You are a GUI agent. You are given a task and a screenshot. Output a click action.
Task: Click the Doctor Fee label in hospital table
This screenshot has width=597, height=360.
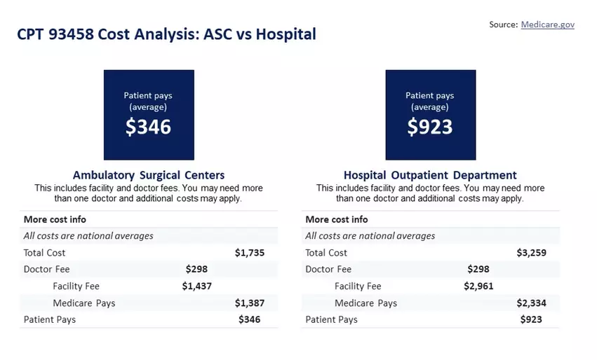328,270
